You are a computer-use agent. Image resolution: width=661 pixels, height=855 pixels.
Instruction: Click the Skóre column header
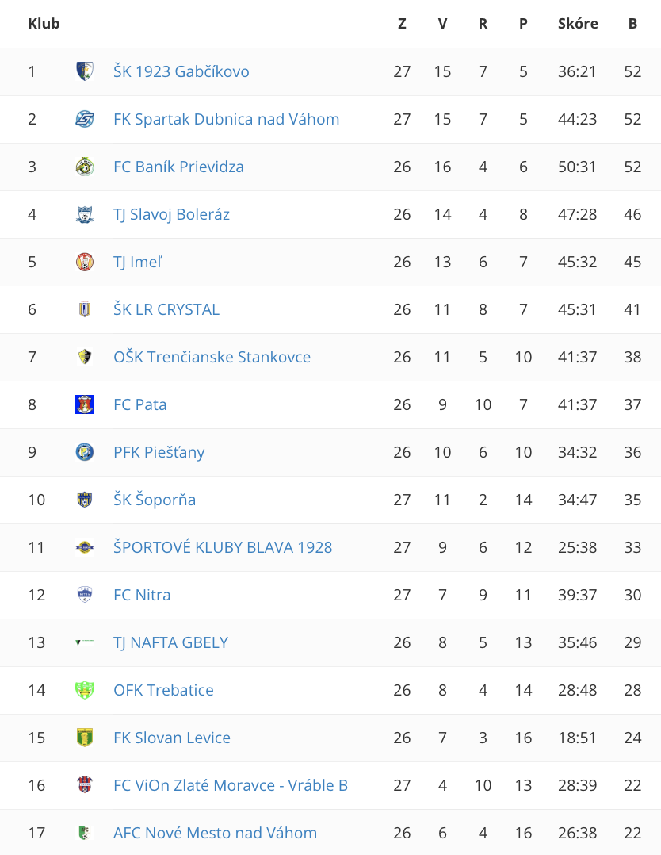click(x=578, y=24)
